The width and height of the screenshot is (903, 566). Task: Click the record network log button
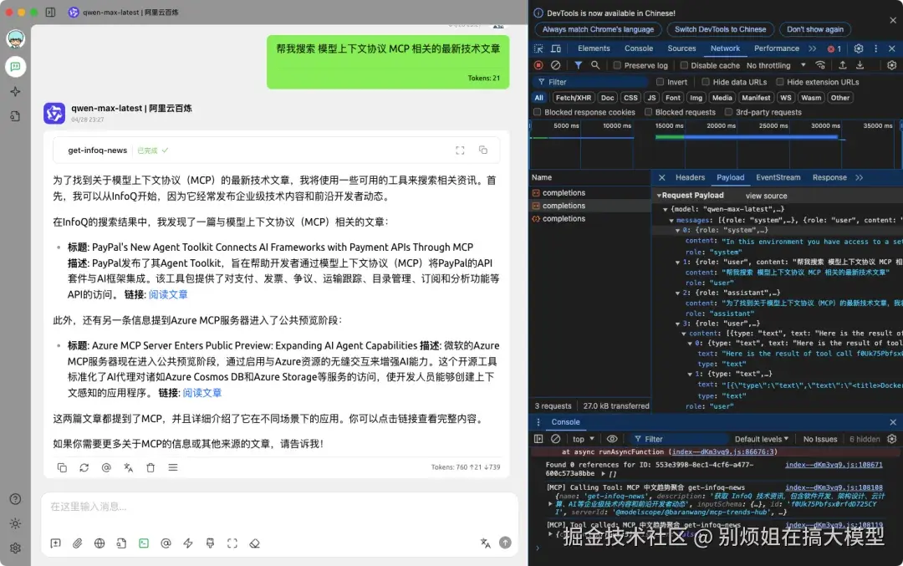[539, 64]
